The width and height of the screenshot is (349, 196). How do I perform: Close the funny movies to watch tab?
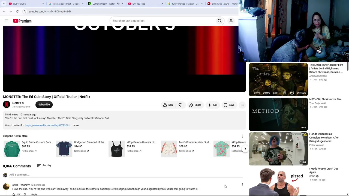202,4
